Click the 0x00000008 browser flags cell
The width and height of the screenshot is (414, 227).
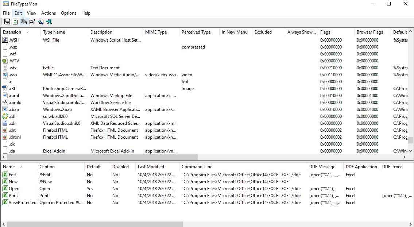pyautogui.click(x=367, y=151)
